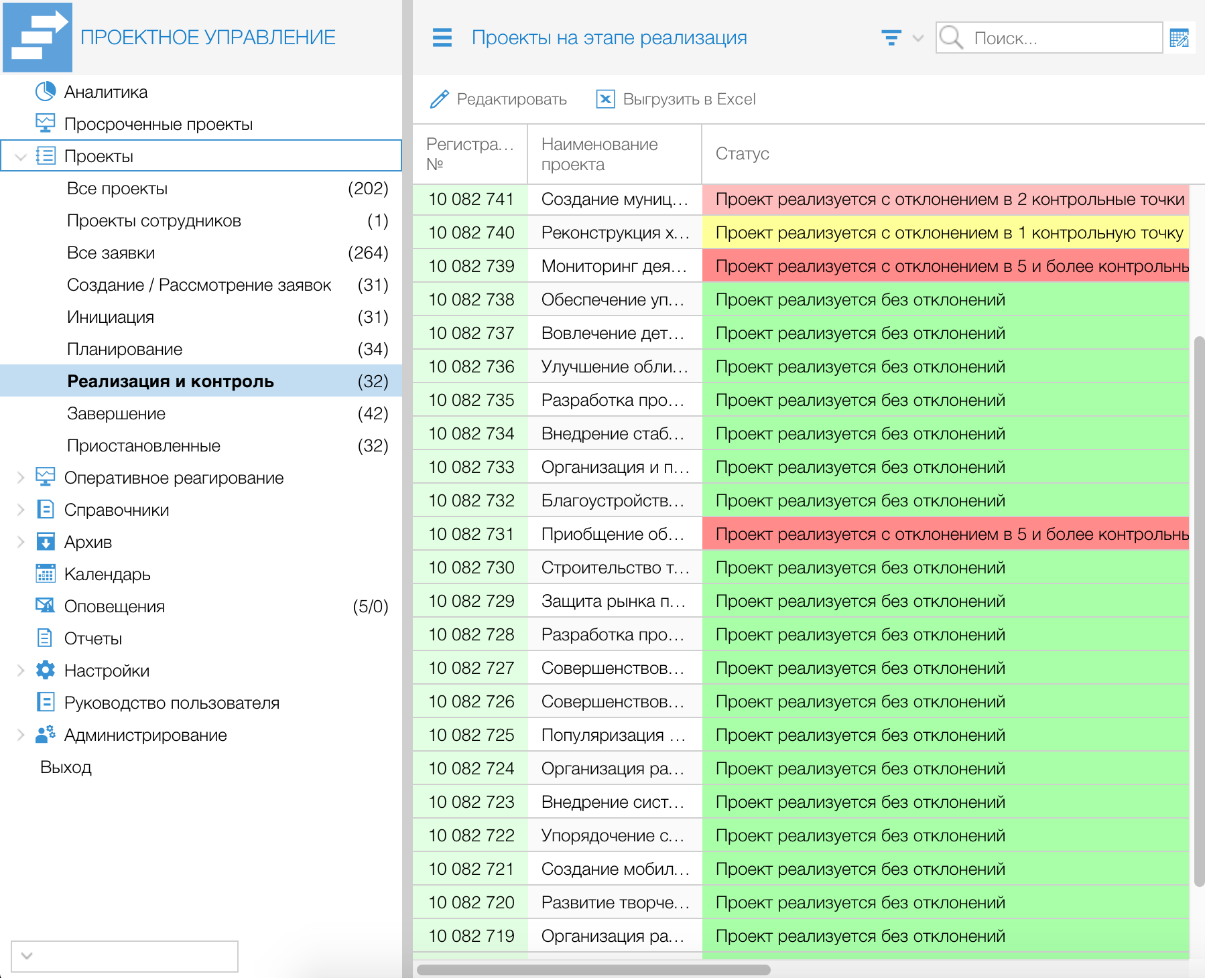1205x978 pixels.
Task: Click the Редактировать button
Action: click(499, 99)
